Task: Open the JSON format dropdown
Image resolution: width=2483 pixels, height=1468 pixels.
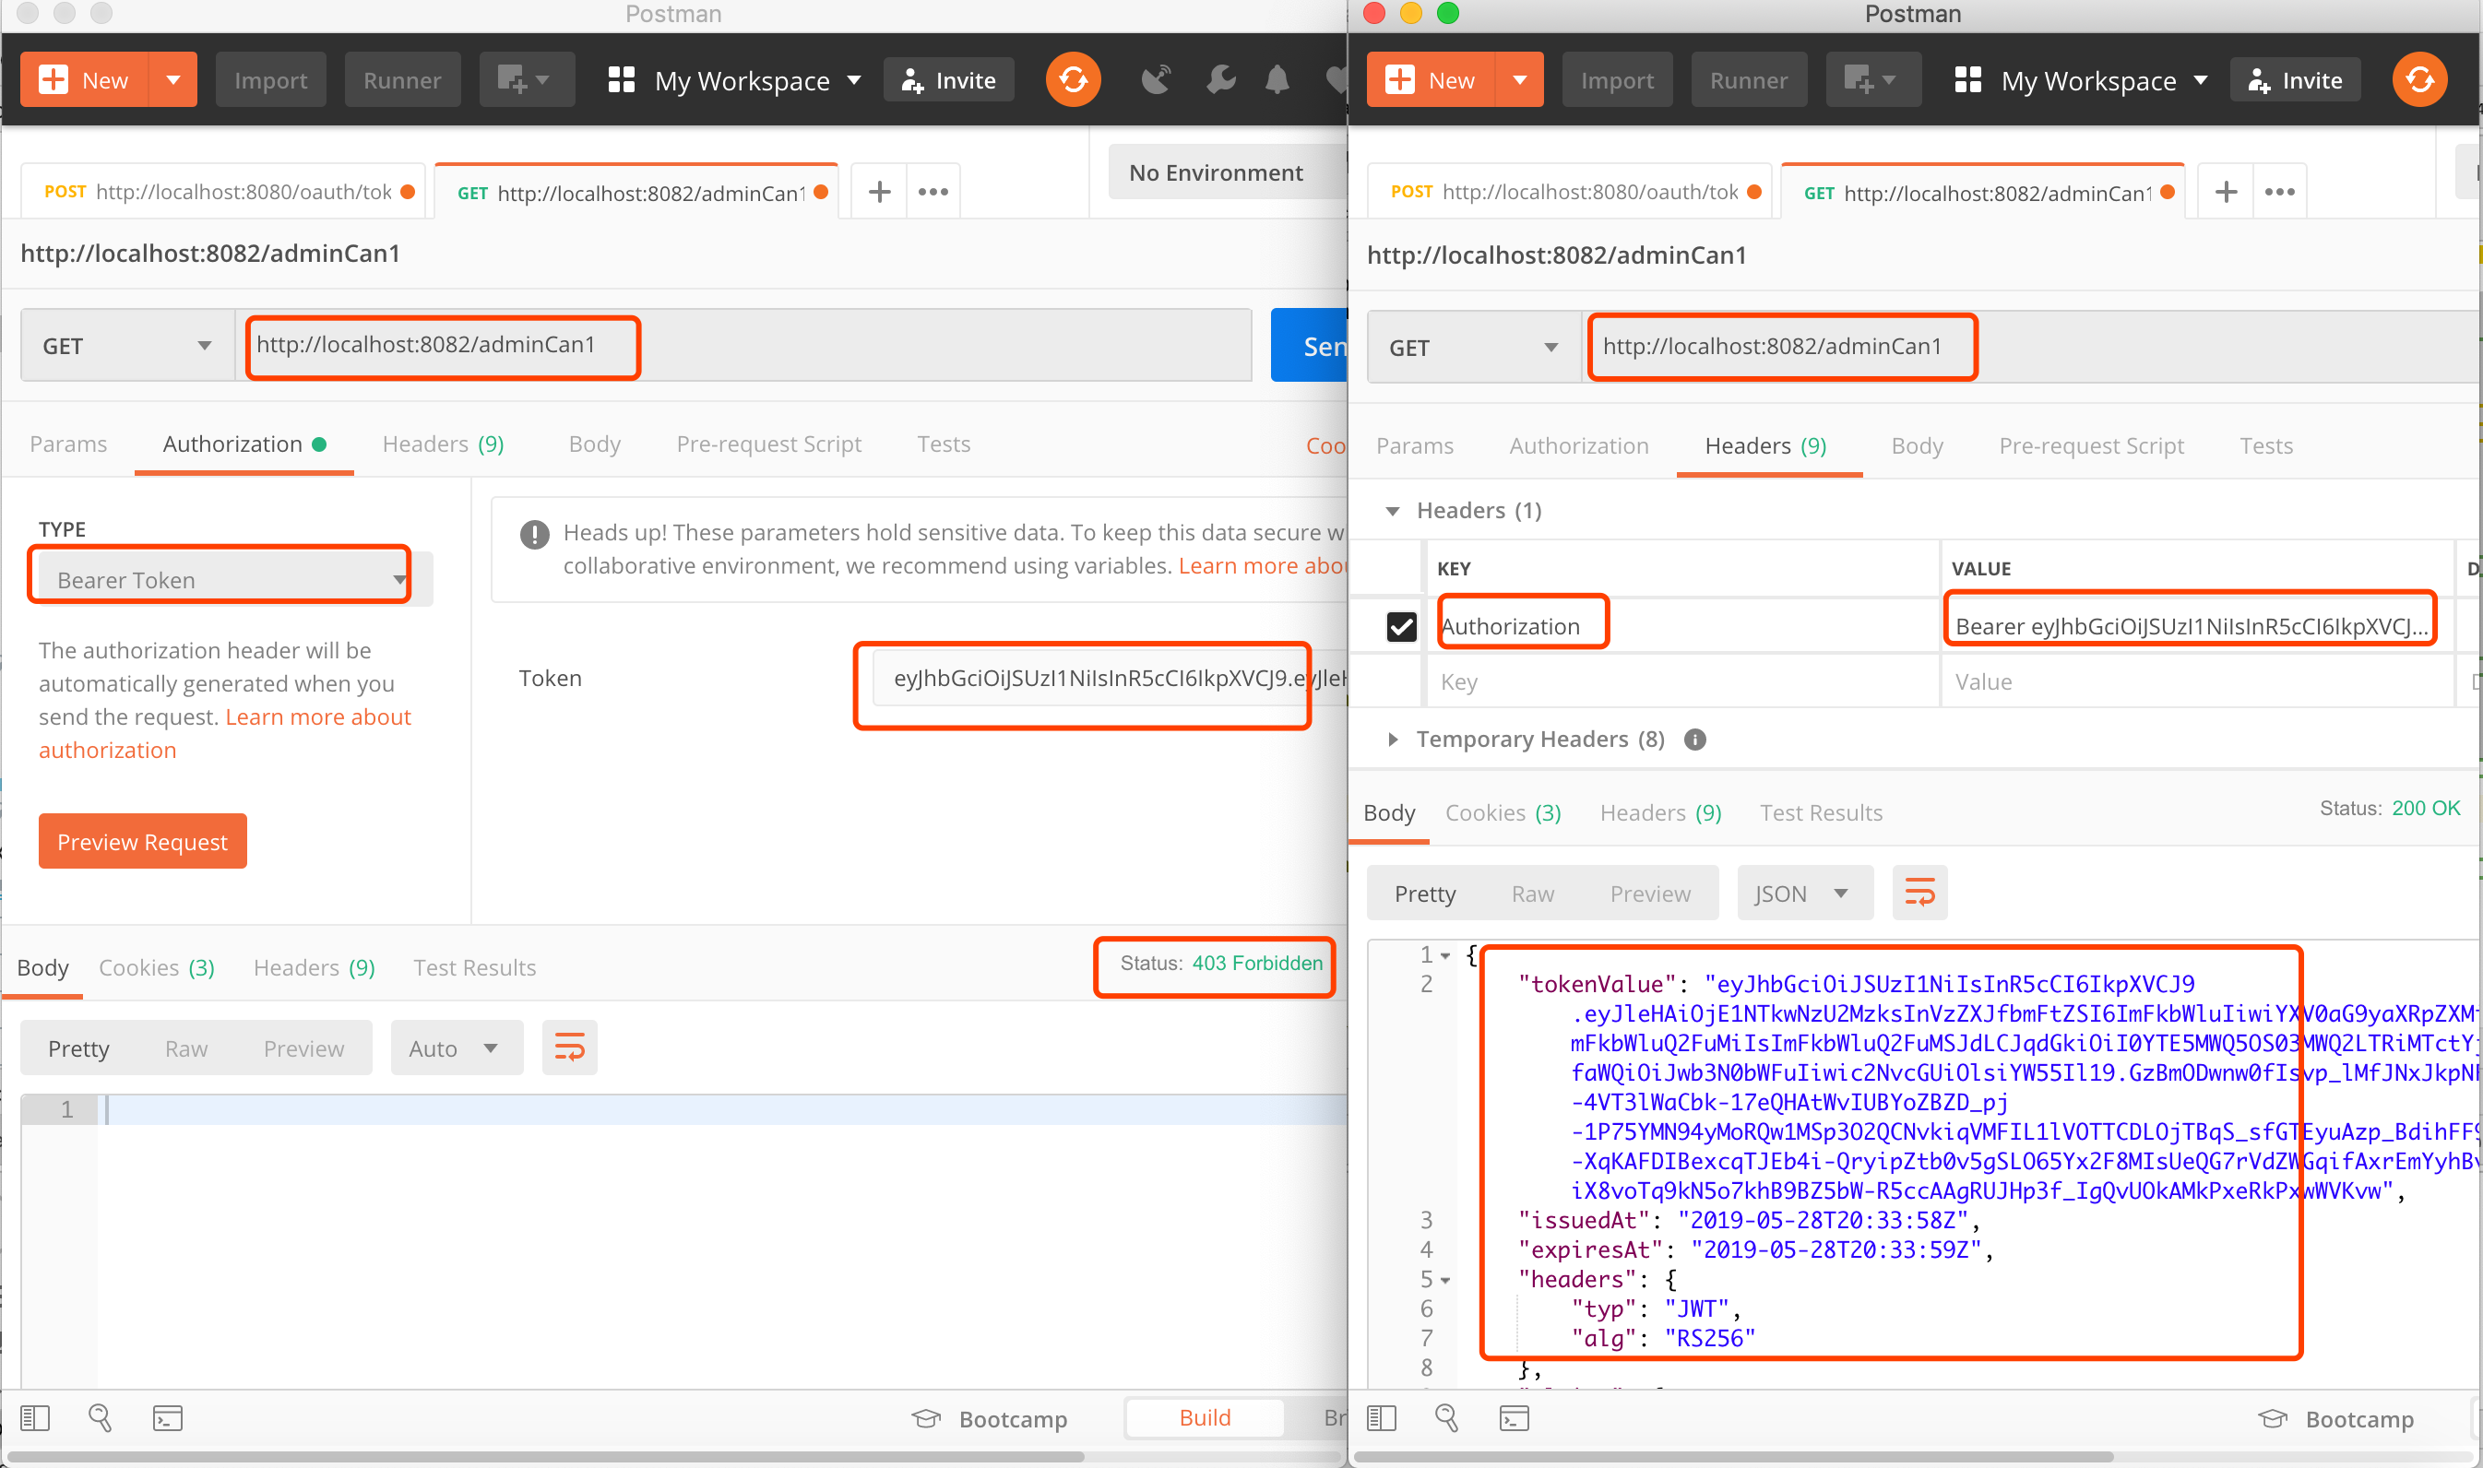Action: [1802, 894]
